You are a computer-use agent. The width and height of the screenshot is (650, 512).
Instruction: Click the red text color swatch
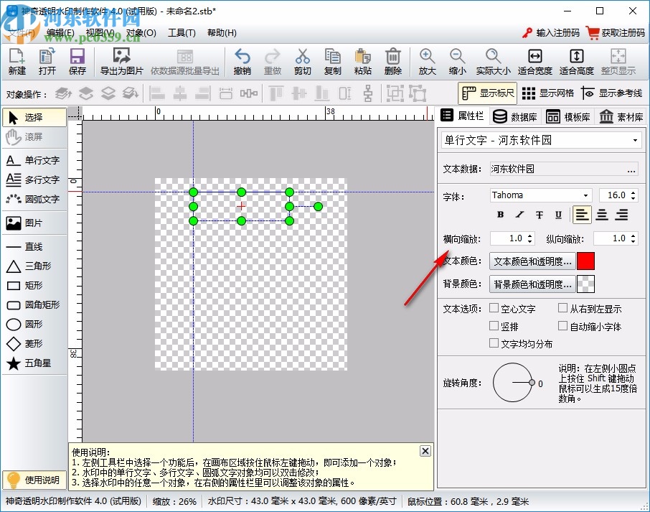(x=586, y=261)
